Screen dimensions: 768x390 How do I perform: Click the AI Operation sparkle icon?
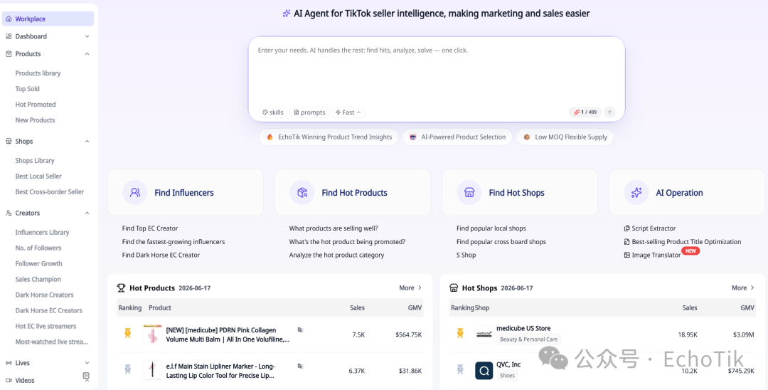pos(636,193)
